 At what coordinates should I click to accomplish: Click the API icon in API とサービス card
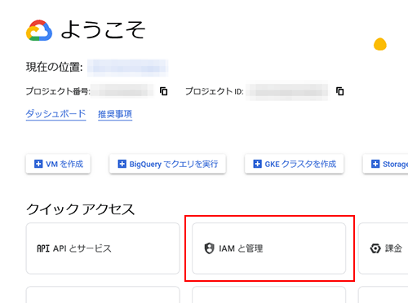point(43,248)
